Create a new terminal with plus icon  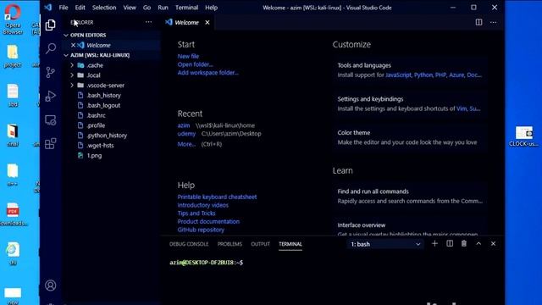point(434,244)
